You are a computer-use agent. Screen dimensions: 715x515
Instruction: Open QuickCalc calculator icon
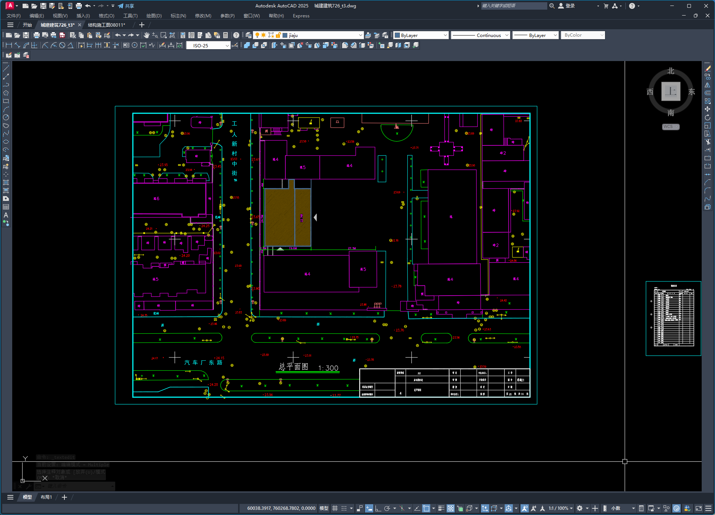coord(225,35)
